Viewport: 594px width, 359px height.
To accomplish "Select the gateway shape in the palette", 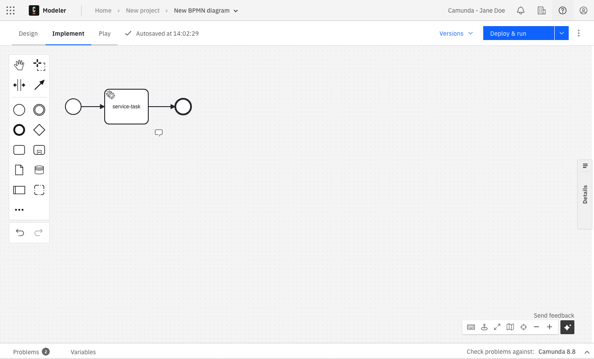I will [39, 130].
